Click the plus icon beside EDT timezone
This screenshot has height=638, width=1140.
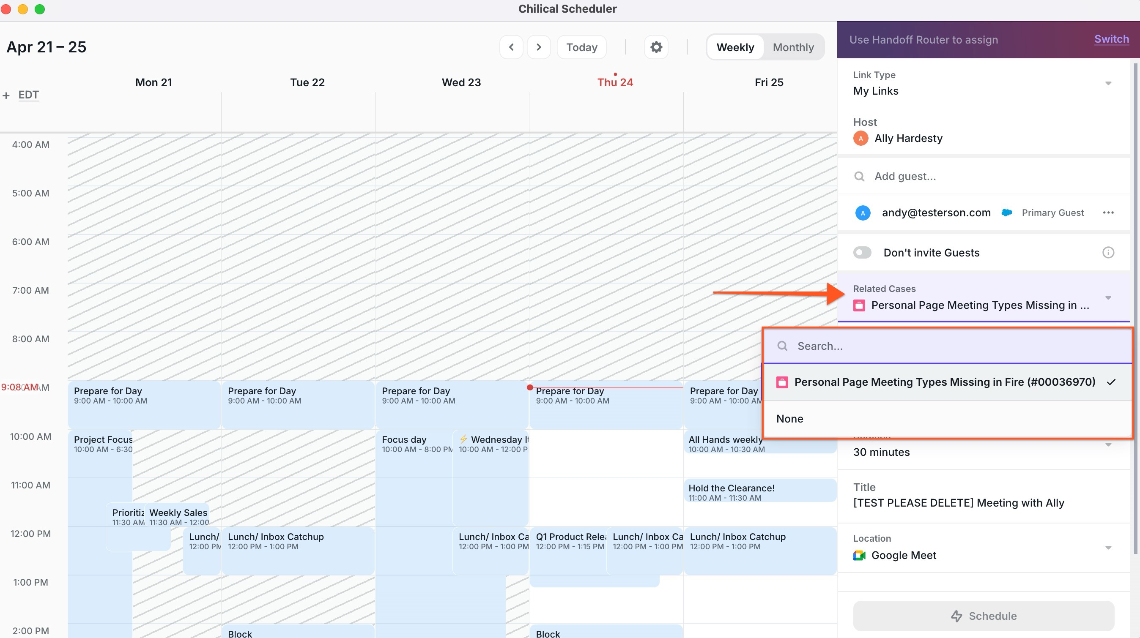pos(6,95)
